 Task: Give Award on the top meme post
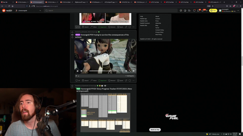85,27
